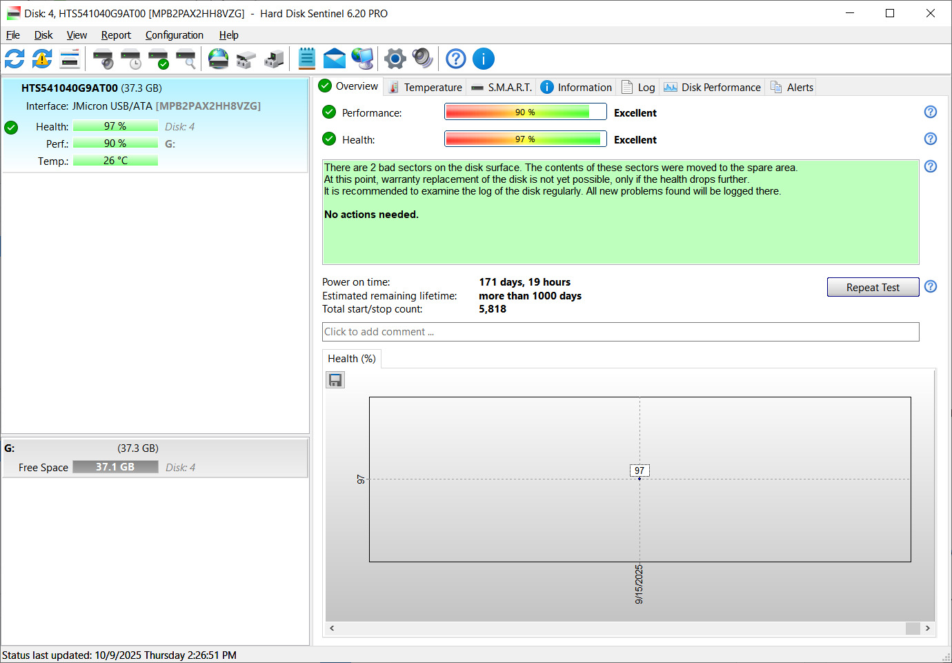This screenshot has height=663, width=952.
Task: Click the refresh icon with warning sign
Action: click(x=42, y=59)
